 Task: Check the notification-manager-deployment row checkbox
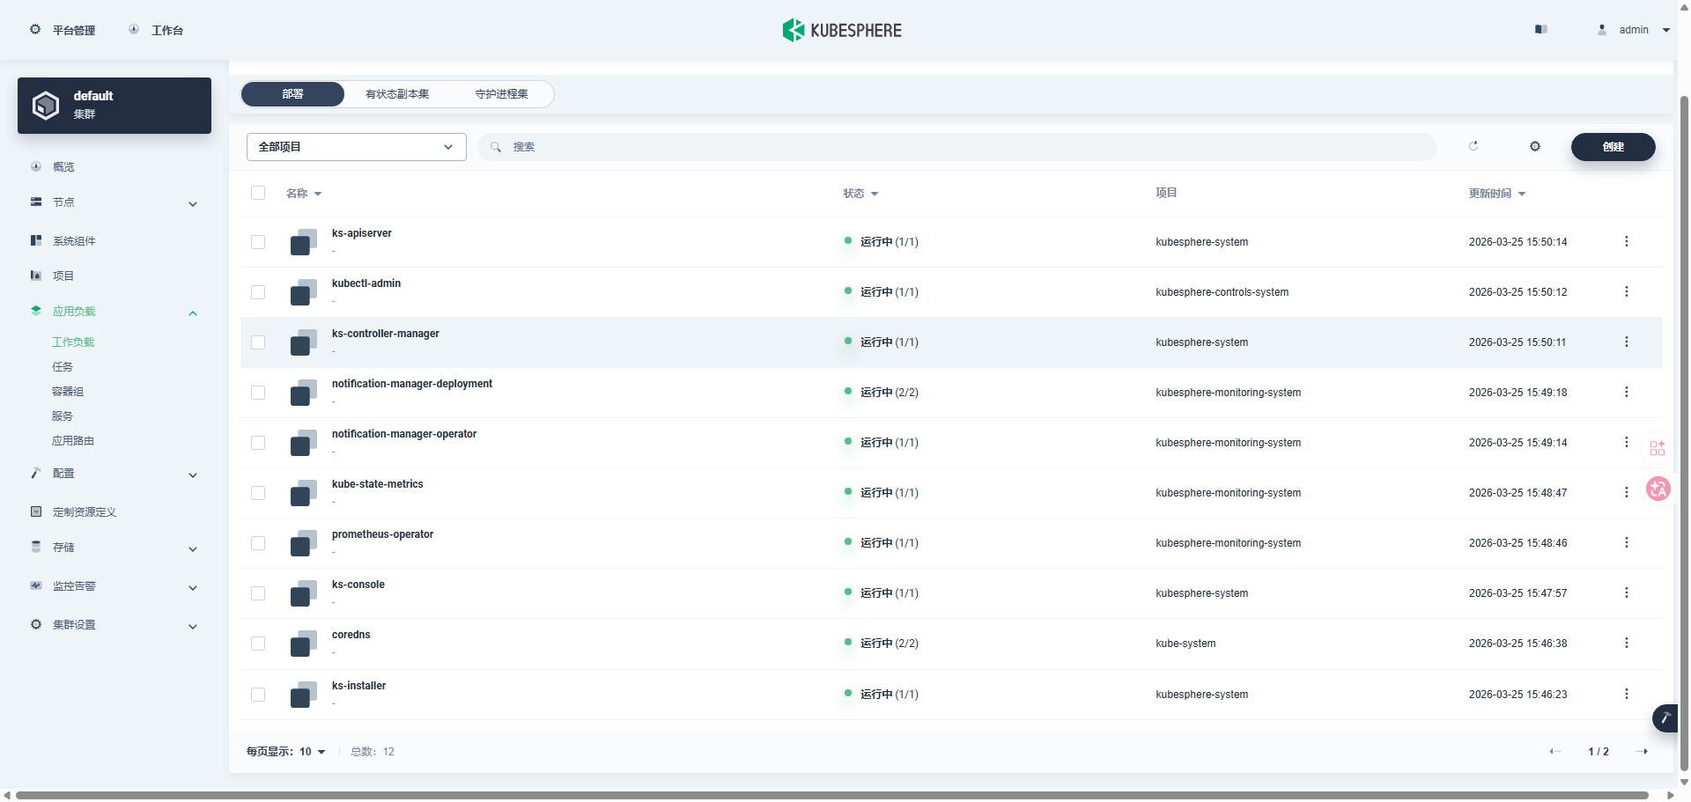coord(258,393)
